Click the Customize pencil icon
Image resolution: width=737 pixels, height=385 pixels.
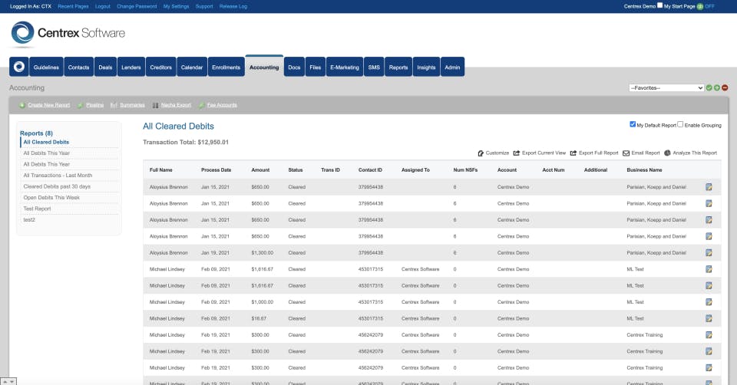[x=481, y=153]
